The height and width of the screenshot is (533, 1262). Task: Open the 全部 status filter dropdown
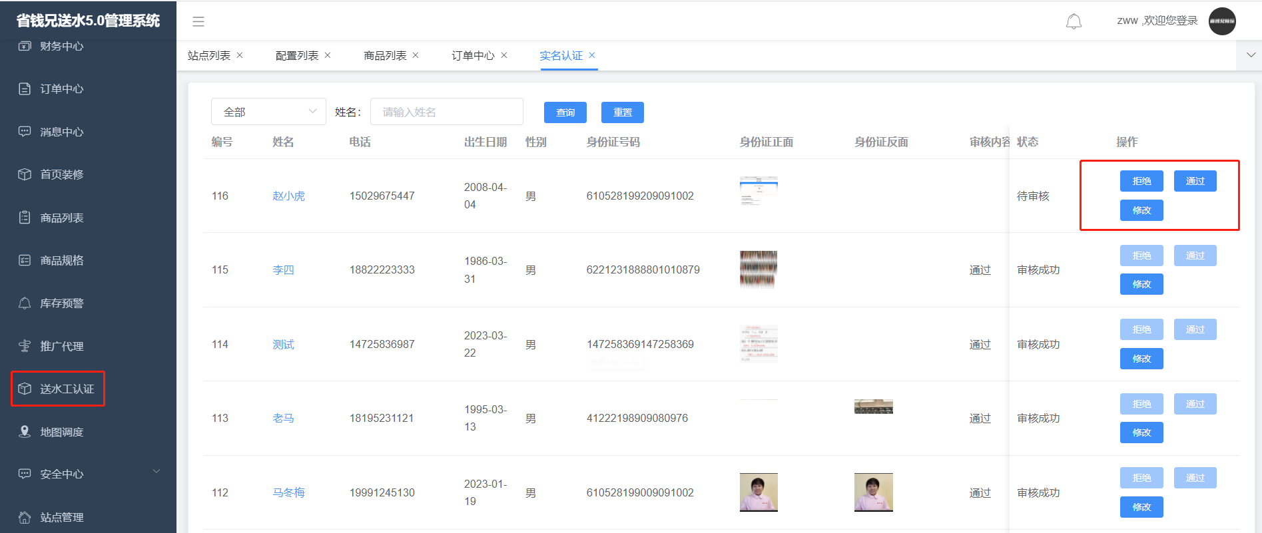click(268, 112)
